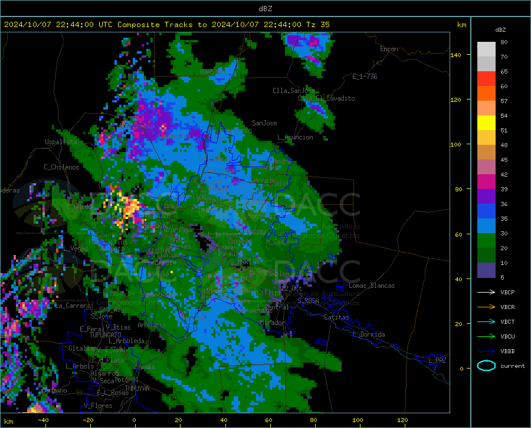The height and width of the screenshot is (428, 531).
Task: Click the '-40' tick on the bottom axis
Action: (43, 420)
